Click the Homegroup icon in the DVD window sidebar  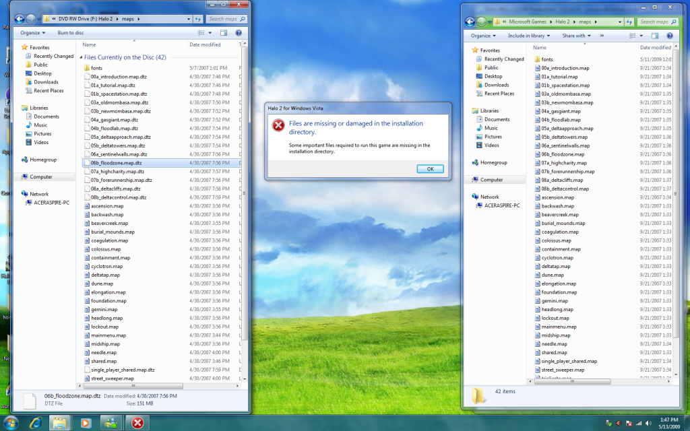click(25, 160)
